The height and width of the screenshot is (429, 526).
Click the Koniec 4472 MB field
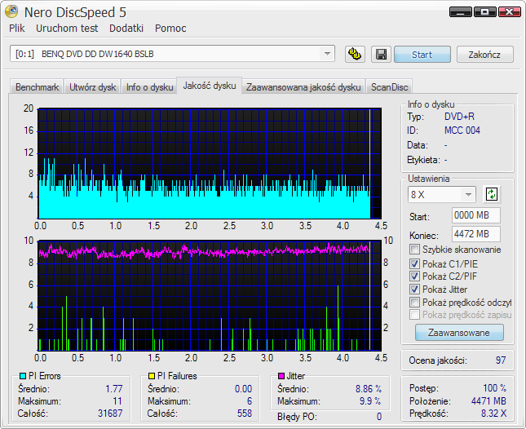click(476, 234)
